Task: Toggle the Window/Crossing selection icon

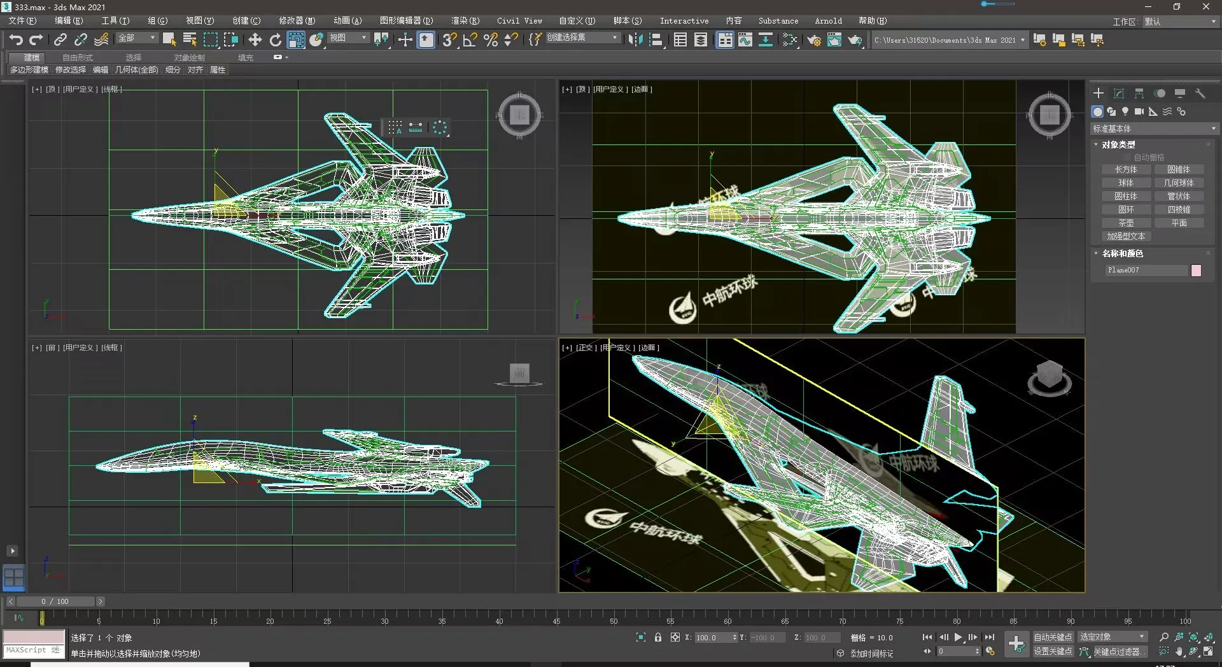Action: [x=230, y=40]
